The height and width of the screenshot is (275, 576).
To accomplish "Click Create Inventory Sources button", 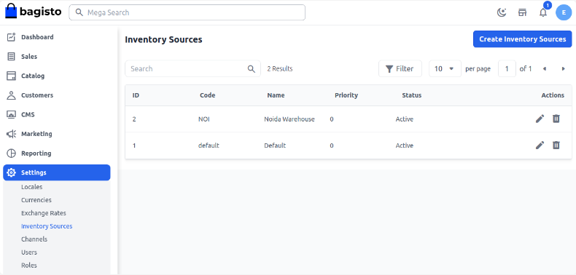I will click(522, 39).
